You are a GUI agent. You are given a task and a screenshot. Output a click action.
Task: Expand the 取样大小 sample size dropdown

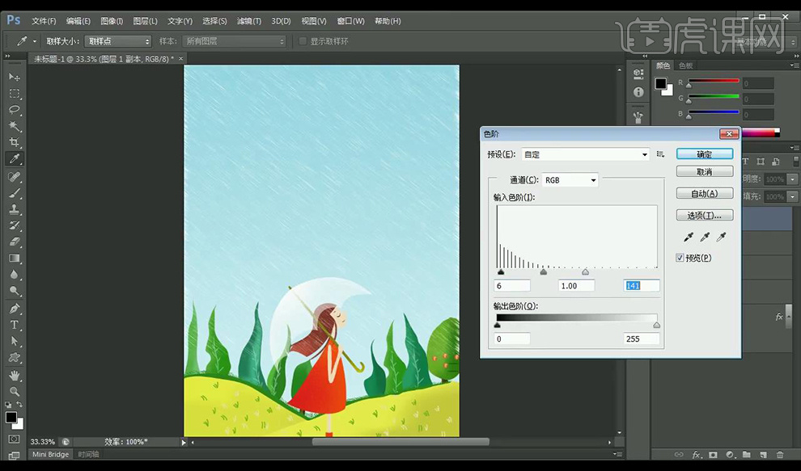click(x=119, y=41)
